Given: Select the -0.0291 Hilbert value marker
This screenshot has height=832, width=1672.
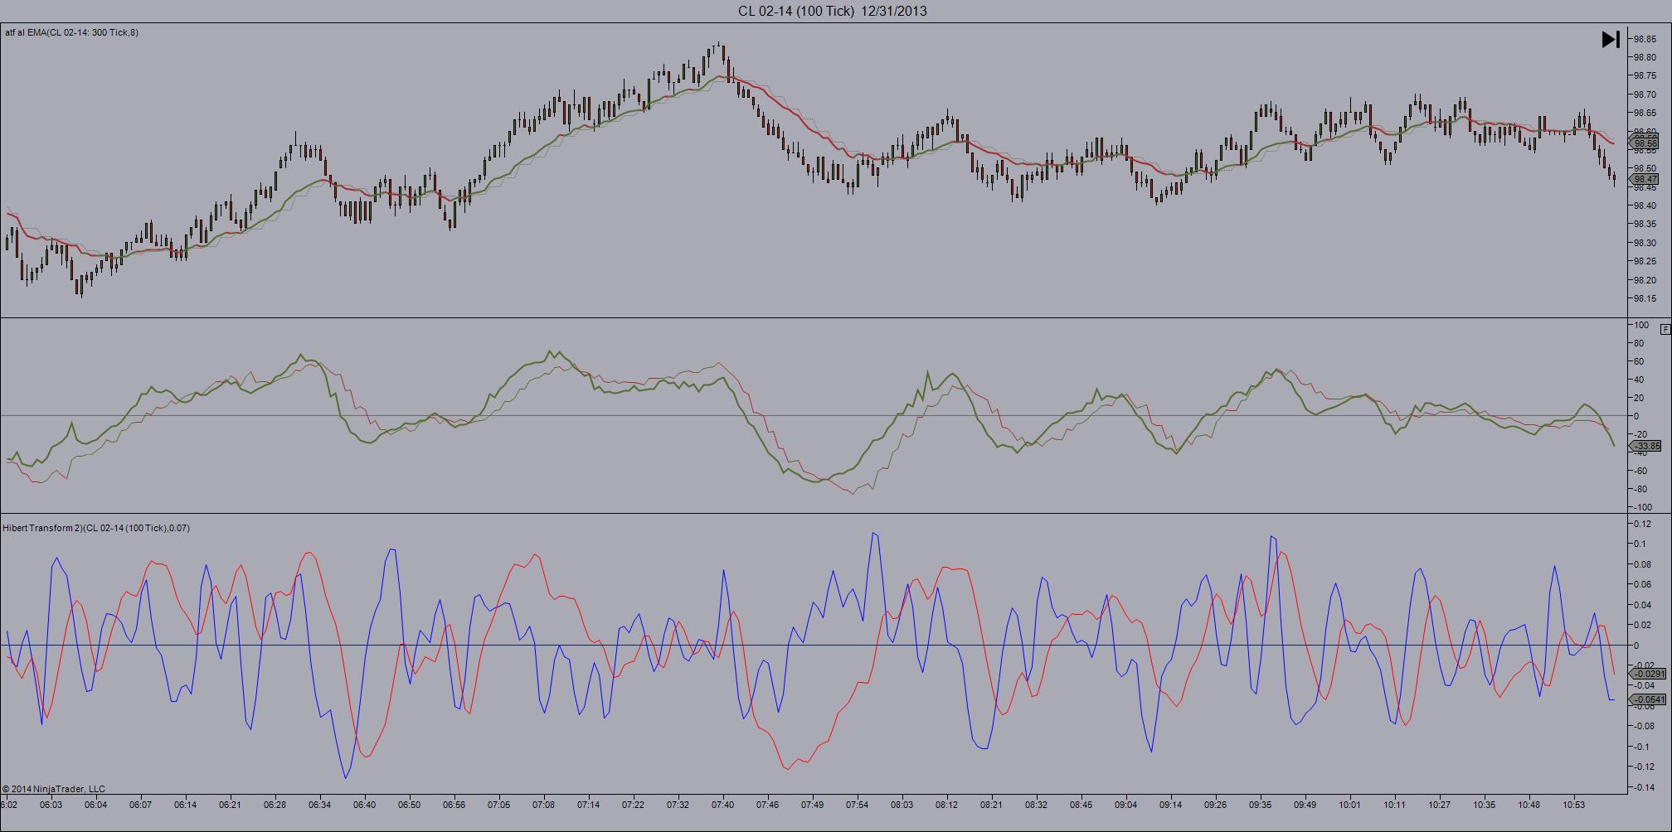Looking at the screenshot, I should [x=1649, y=674].
